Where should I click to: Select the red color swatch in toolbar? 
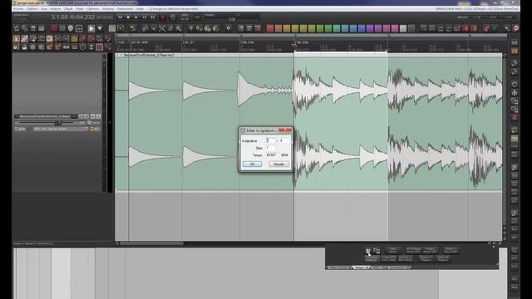click(270, 28)
